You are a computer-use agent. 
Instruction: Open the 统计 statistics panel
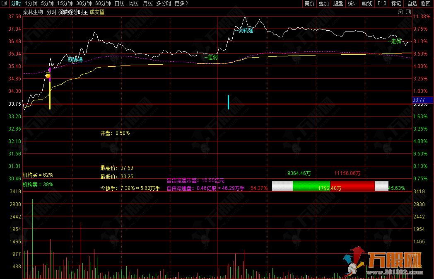tap(352, 3)
